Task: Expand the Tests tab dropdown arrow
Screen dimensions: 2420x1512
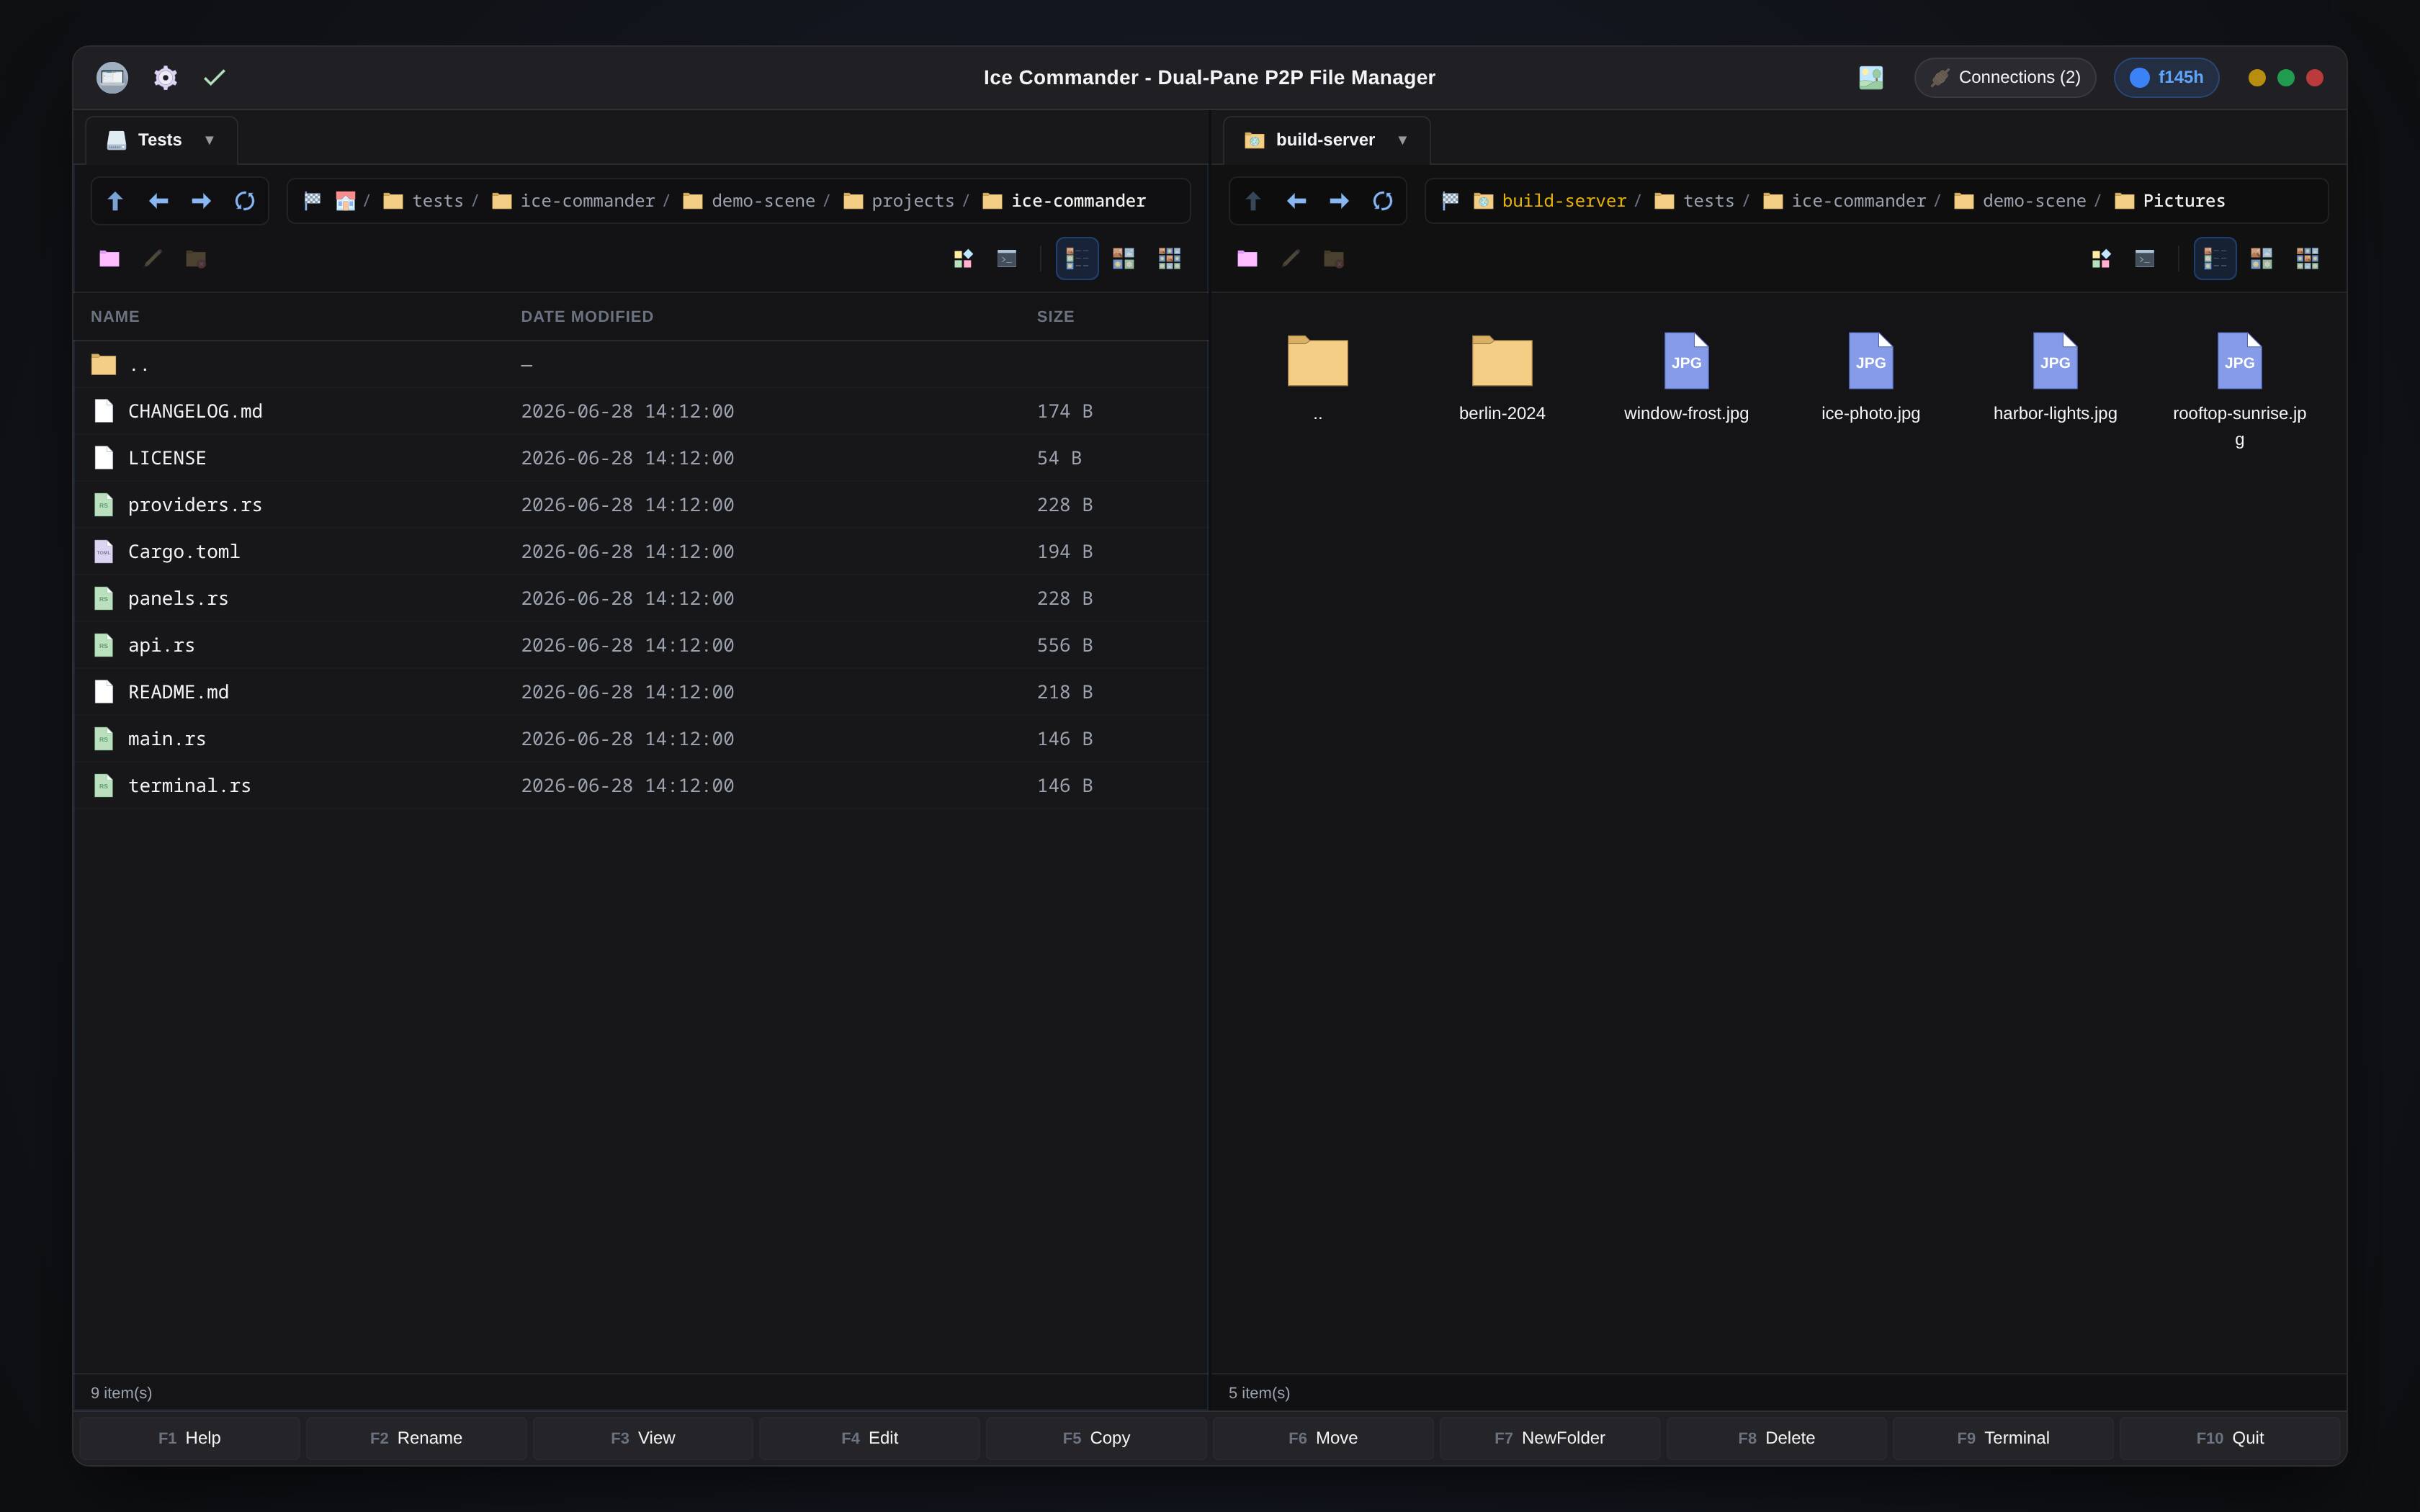Action: [x=209, y=140]
